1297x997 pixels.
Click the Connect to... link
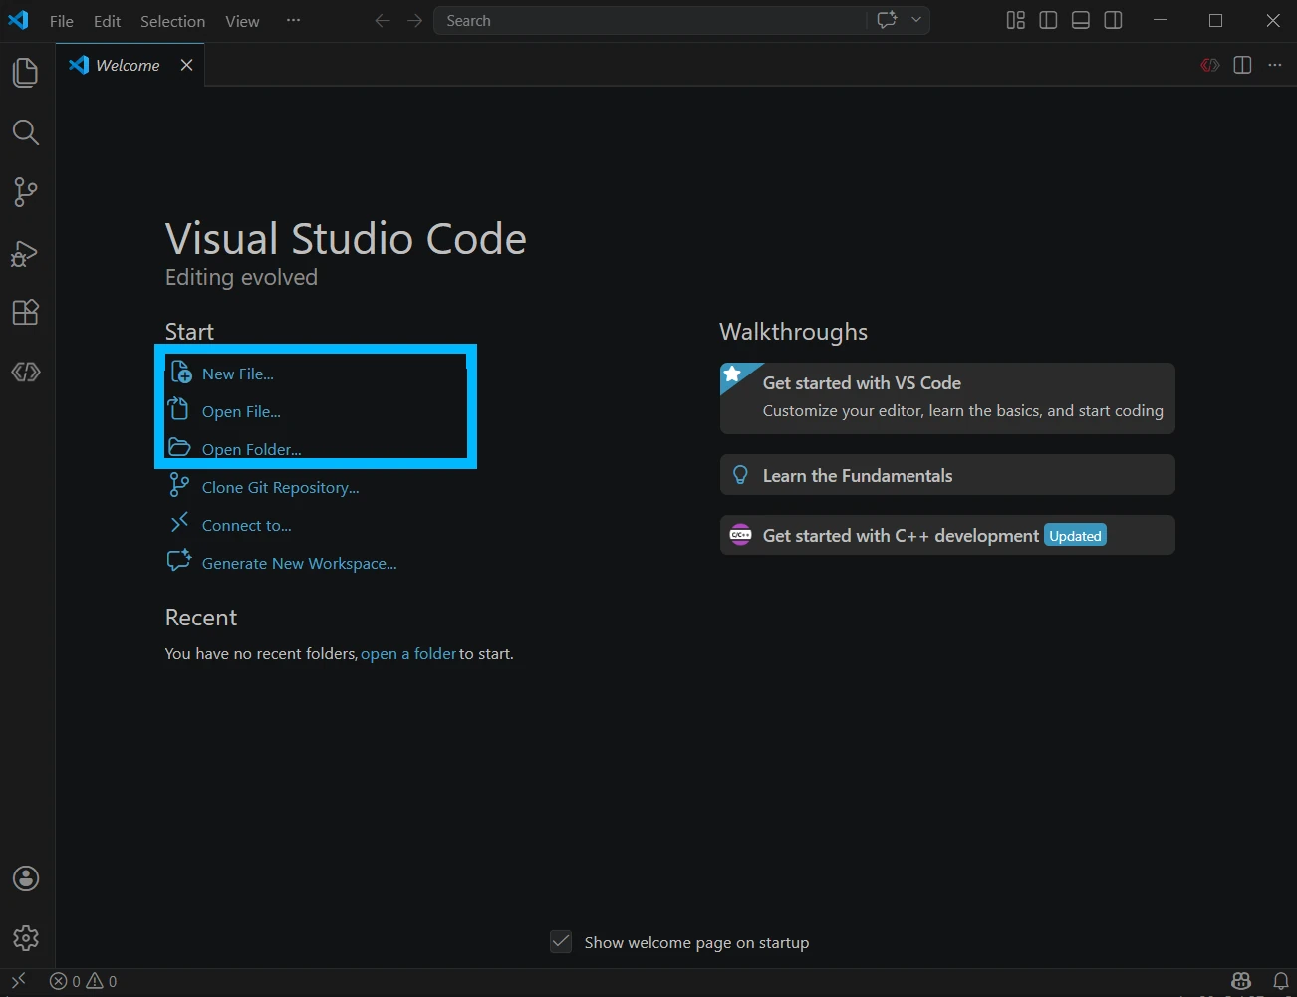(x=246, y=525)
